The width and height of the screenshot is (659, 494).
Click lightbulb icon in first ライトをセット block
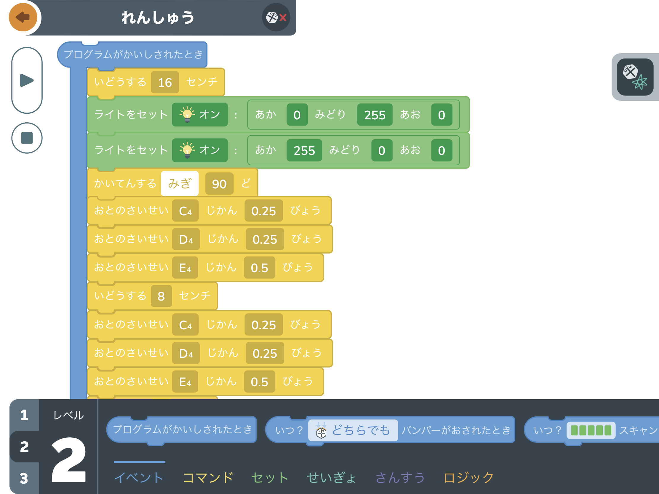point(187,115)
